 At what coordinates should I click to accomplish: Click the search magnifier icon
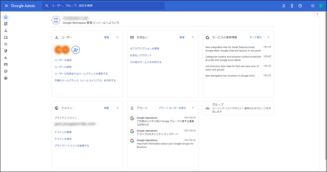(x=47, y=6)
